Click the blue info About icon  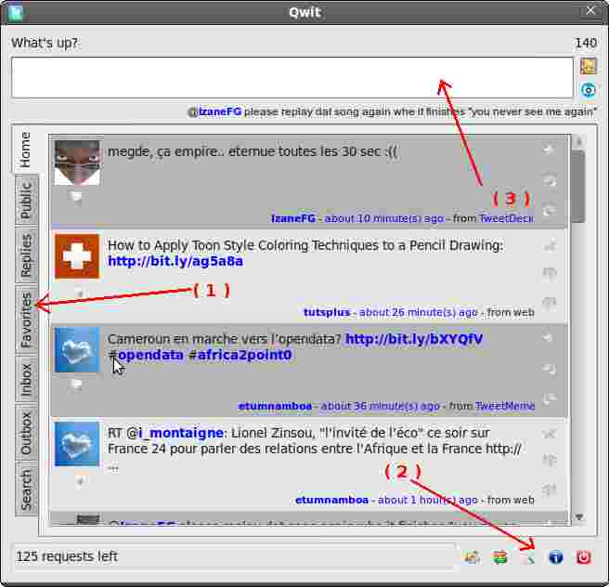pyautogui.click(x=556, y=557)
